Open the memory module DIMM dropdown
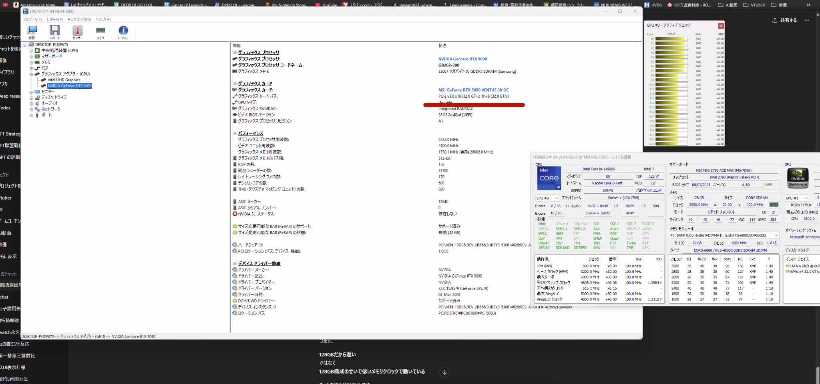 coord(724,235)
